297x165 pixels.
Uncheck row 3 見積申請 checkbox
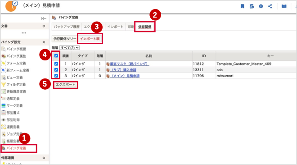[x=56, y=76]
